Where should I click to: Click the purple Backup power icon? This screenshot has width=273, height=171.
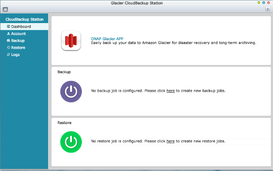point(71,91)
